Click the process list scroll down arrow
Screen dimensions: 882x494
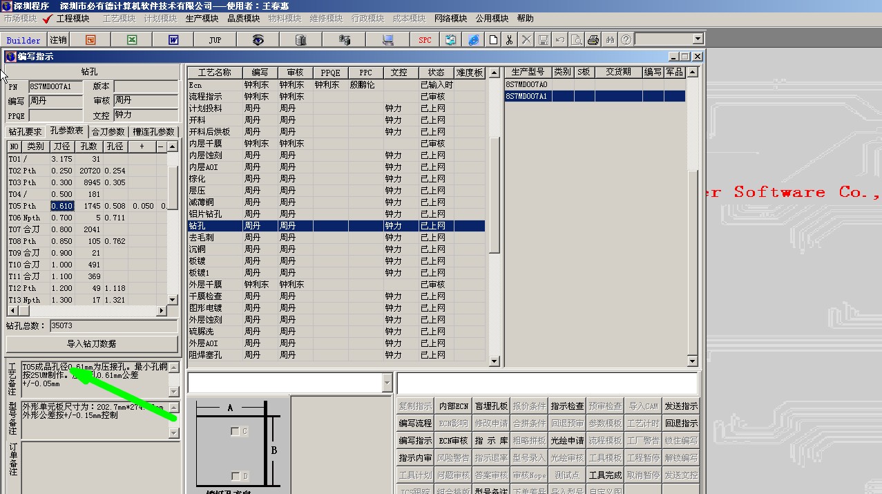[494, 361]
